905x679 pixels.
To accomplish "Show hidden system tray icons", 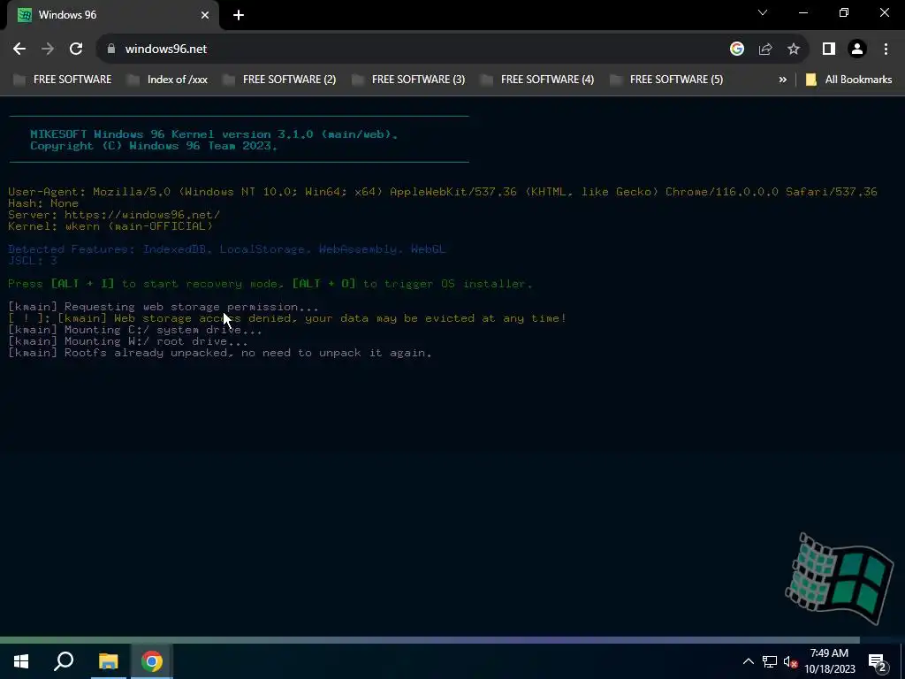I will pyautogui.click(x=748, y=661).
